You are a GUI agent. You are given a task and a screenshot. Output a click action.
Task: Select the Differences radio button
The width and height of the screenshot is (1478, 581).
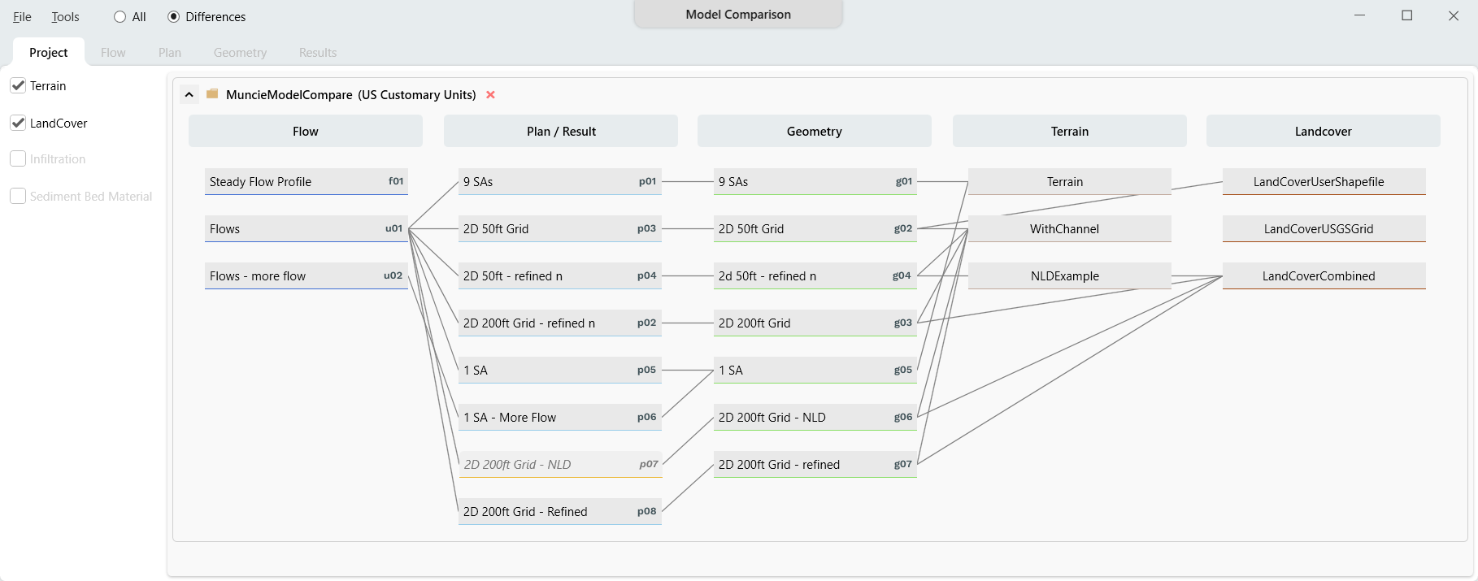tap(174, 17)
